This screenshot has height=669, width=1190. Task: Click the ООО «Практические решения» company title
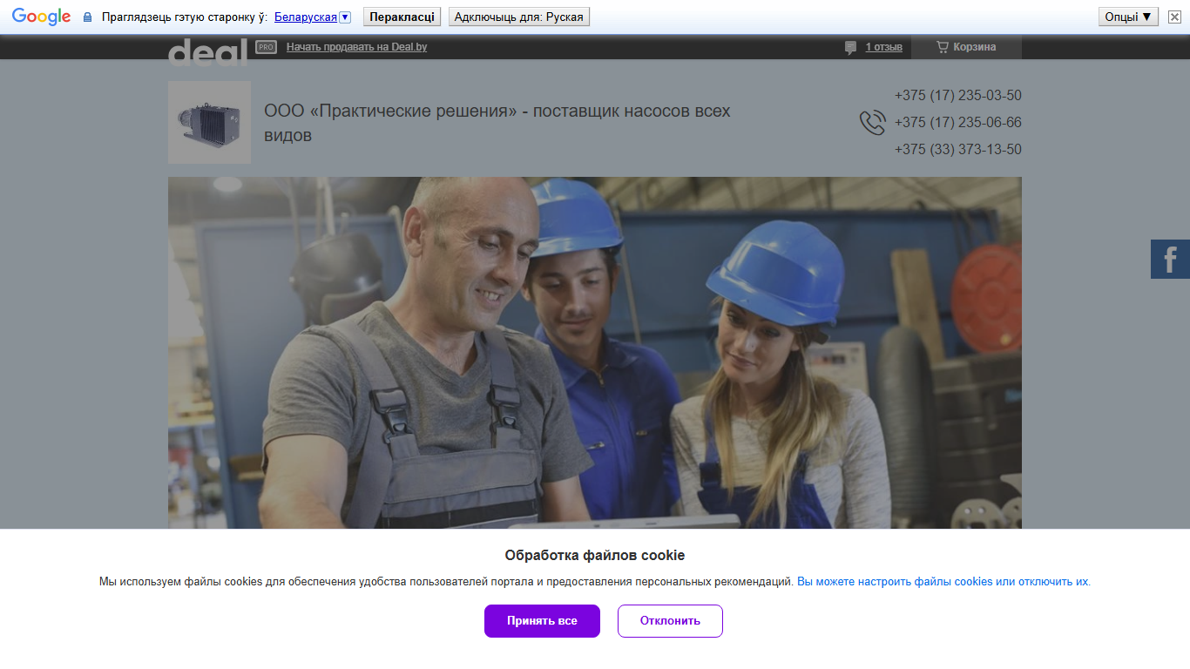click(x=497, y=123)
